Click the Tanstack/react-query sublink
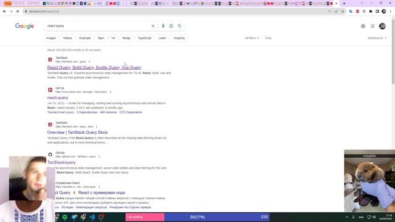This screenshot has height=222, width=395. (60, 112)
